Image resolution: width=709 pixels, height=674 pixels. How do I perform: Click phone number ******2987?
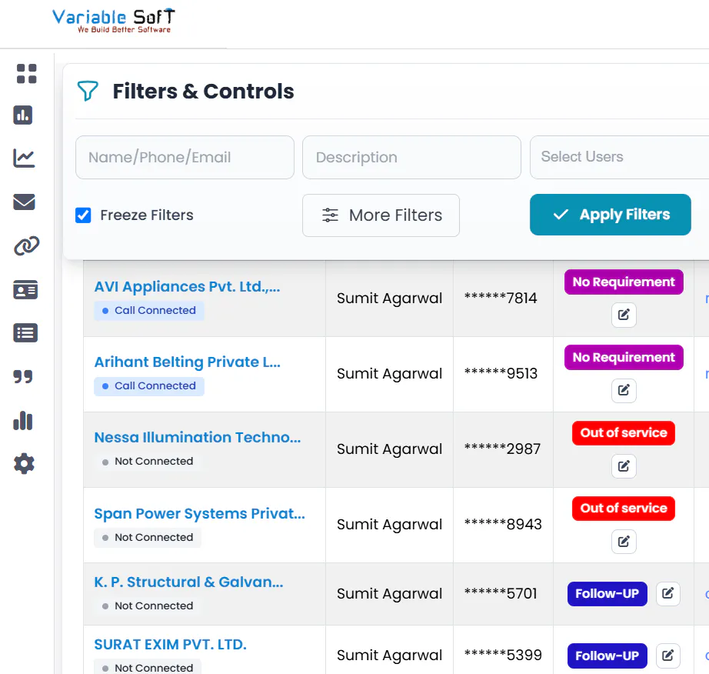(x=502, y=449)
